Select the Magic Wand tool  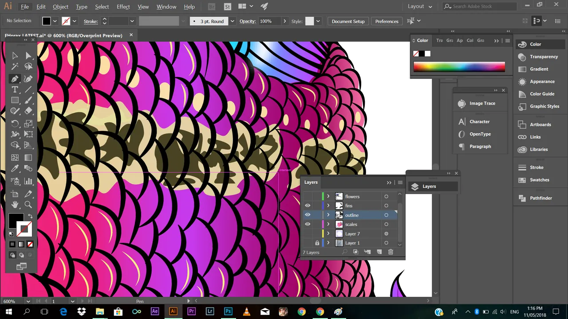point(15,66)
